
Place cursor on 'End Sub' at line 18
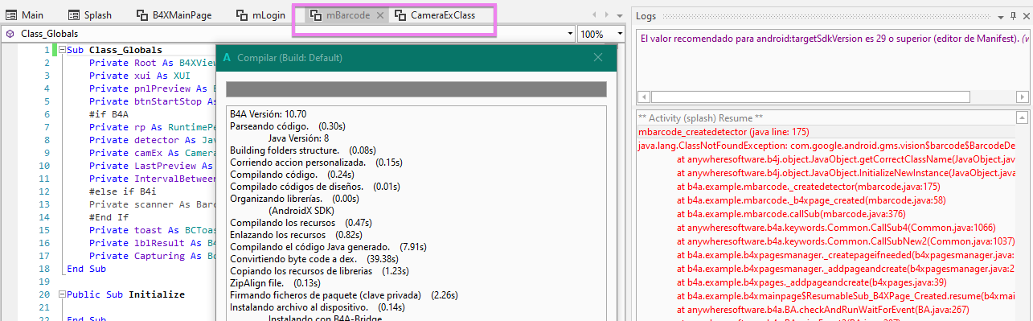tap(86, 269)
